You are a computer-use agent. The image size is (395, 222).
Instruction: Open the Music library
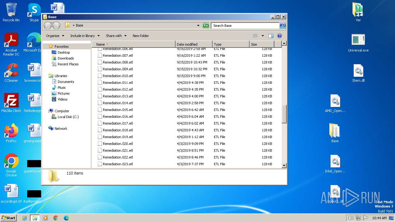pyautogui.click(x=62, y=88)
